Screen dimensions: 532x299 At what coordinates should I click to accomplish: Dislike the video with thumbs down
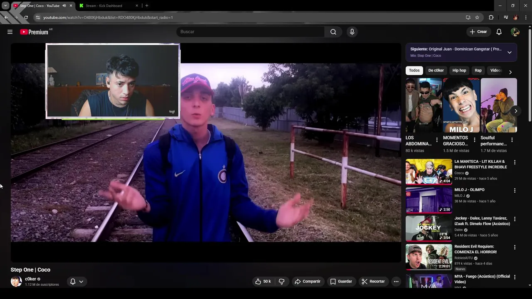click(x=281, y=282)
